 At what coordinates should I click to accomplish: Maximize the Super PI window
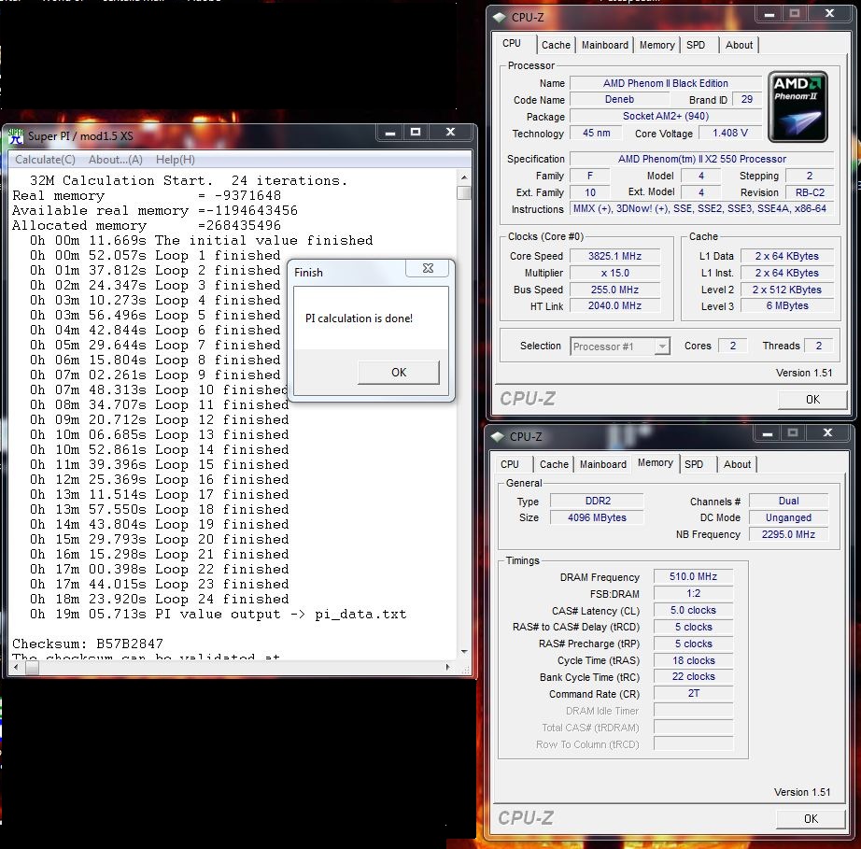coord(416,133)
